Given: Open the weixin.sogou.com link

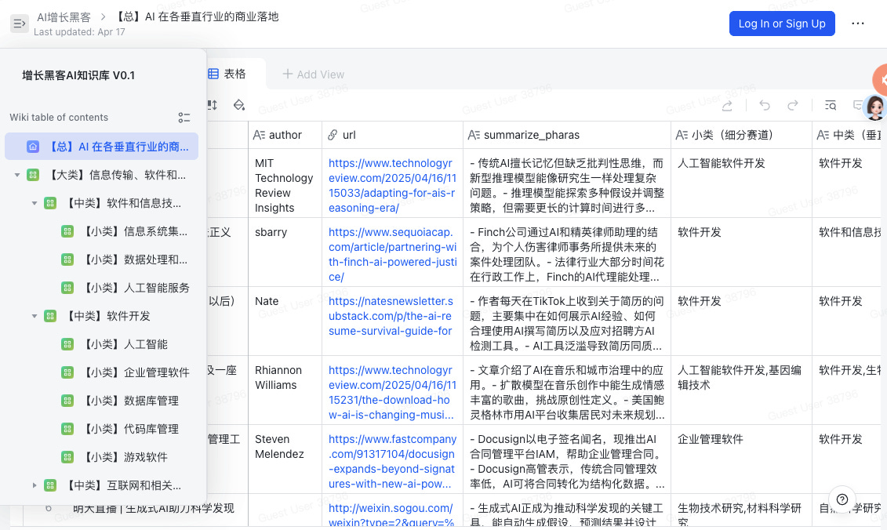Looking at the screenshot, I should [x=391, y=515].
